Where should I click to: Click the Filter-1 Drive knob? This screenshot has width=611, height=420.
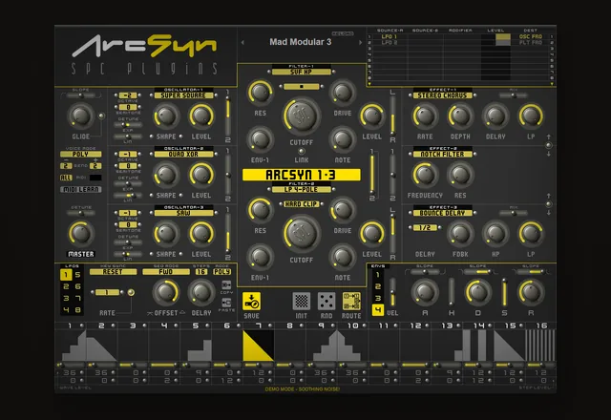pyautogui.click(x=343, y=93)
